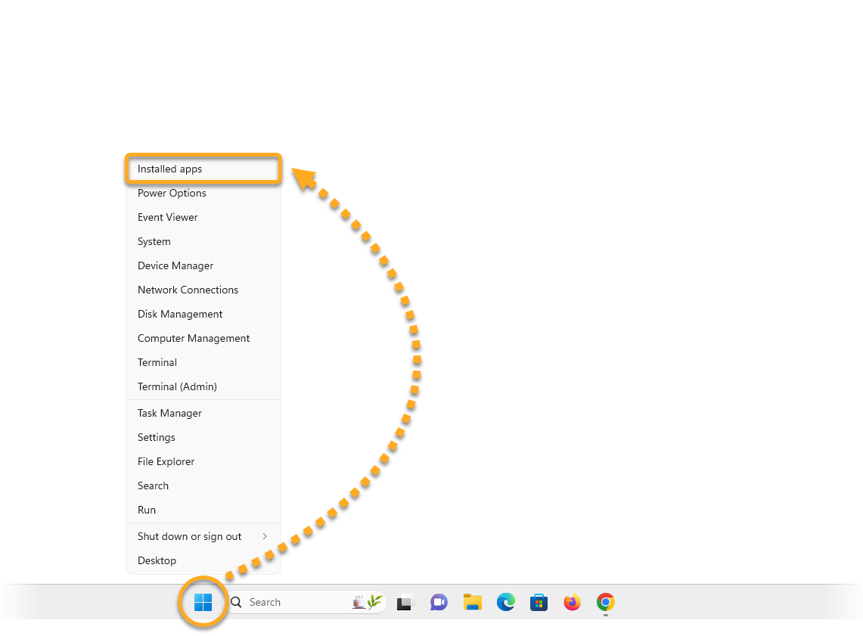Launch Firefox from the taskbar
Viewport: 863px width, 636px height.
(x=572, y=603)
